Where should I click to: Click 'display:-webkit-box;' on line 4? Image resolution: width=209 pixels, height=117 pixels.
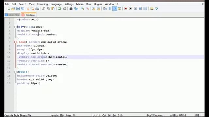click(34, 31)
